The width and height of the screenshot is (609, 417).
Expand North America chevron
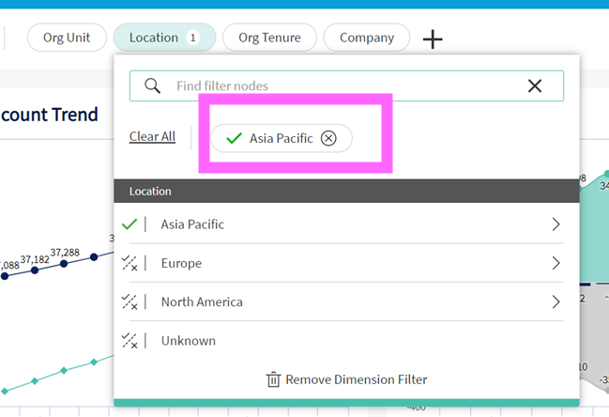click(x=556, y=302)
